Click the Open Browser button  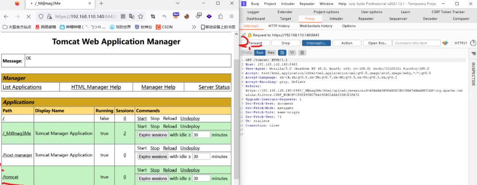(377, 43)
